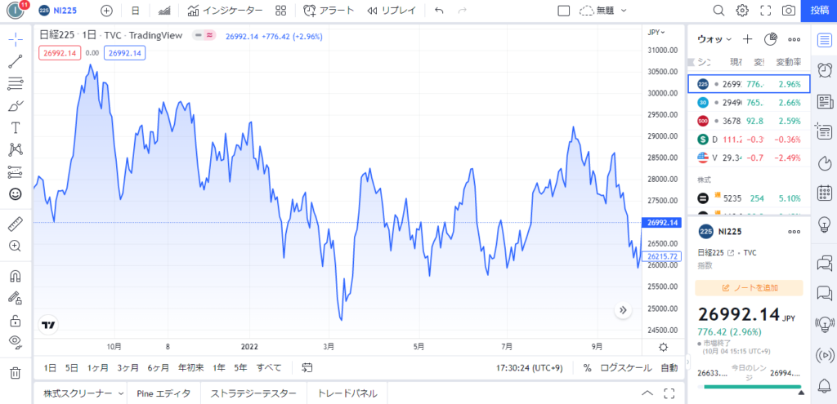
Task: Toggle lock all drawing tools
Action: pos(16,320)
